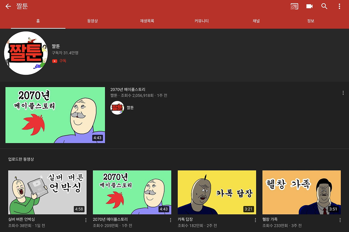This screenshot has height=232, width=349.
Task: Open options menu for 실버 버튼 언박싱
Action: click(86, 220)
